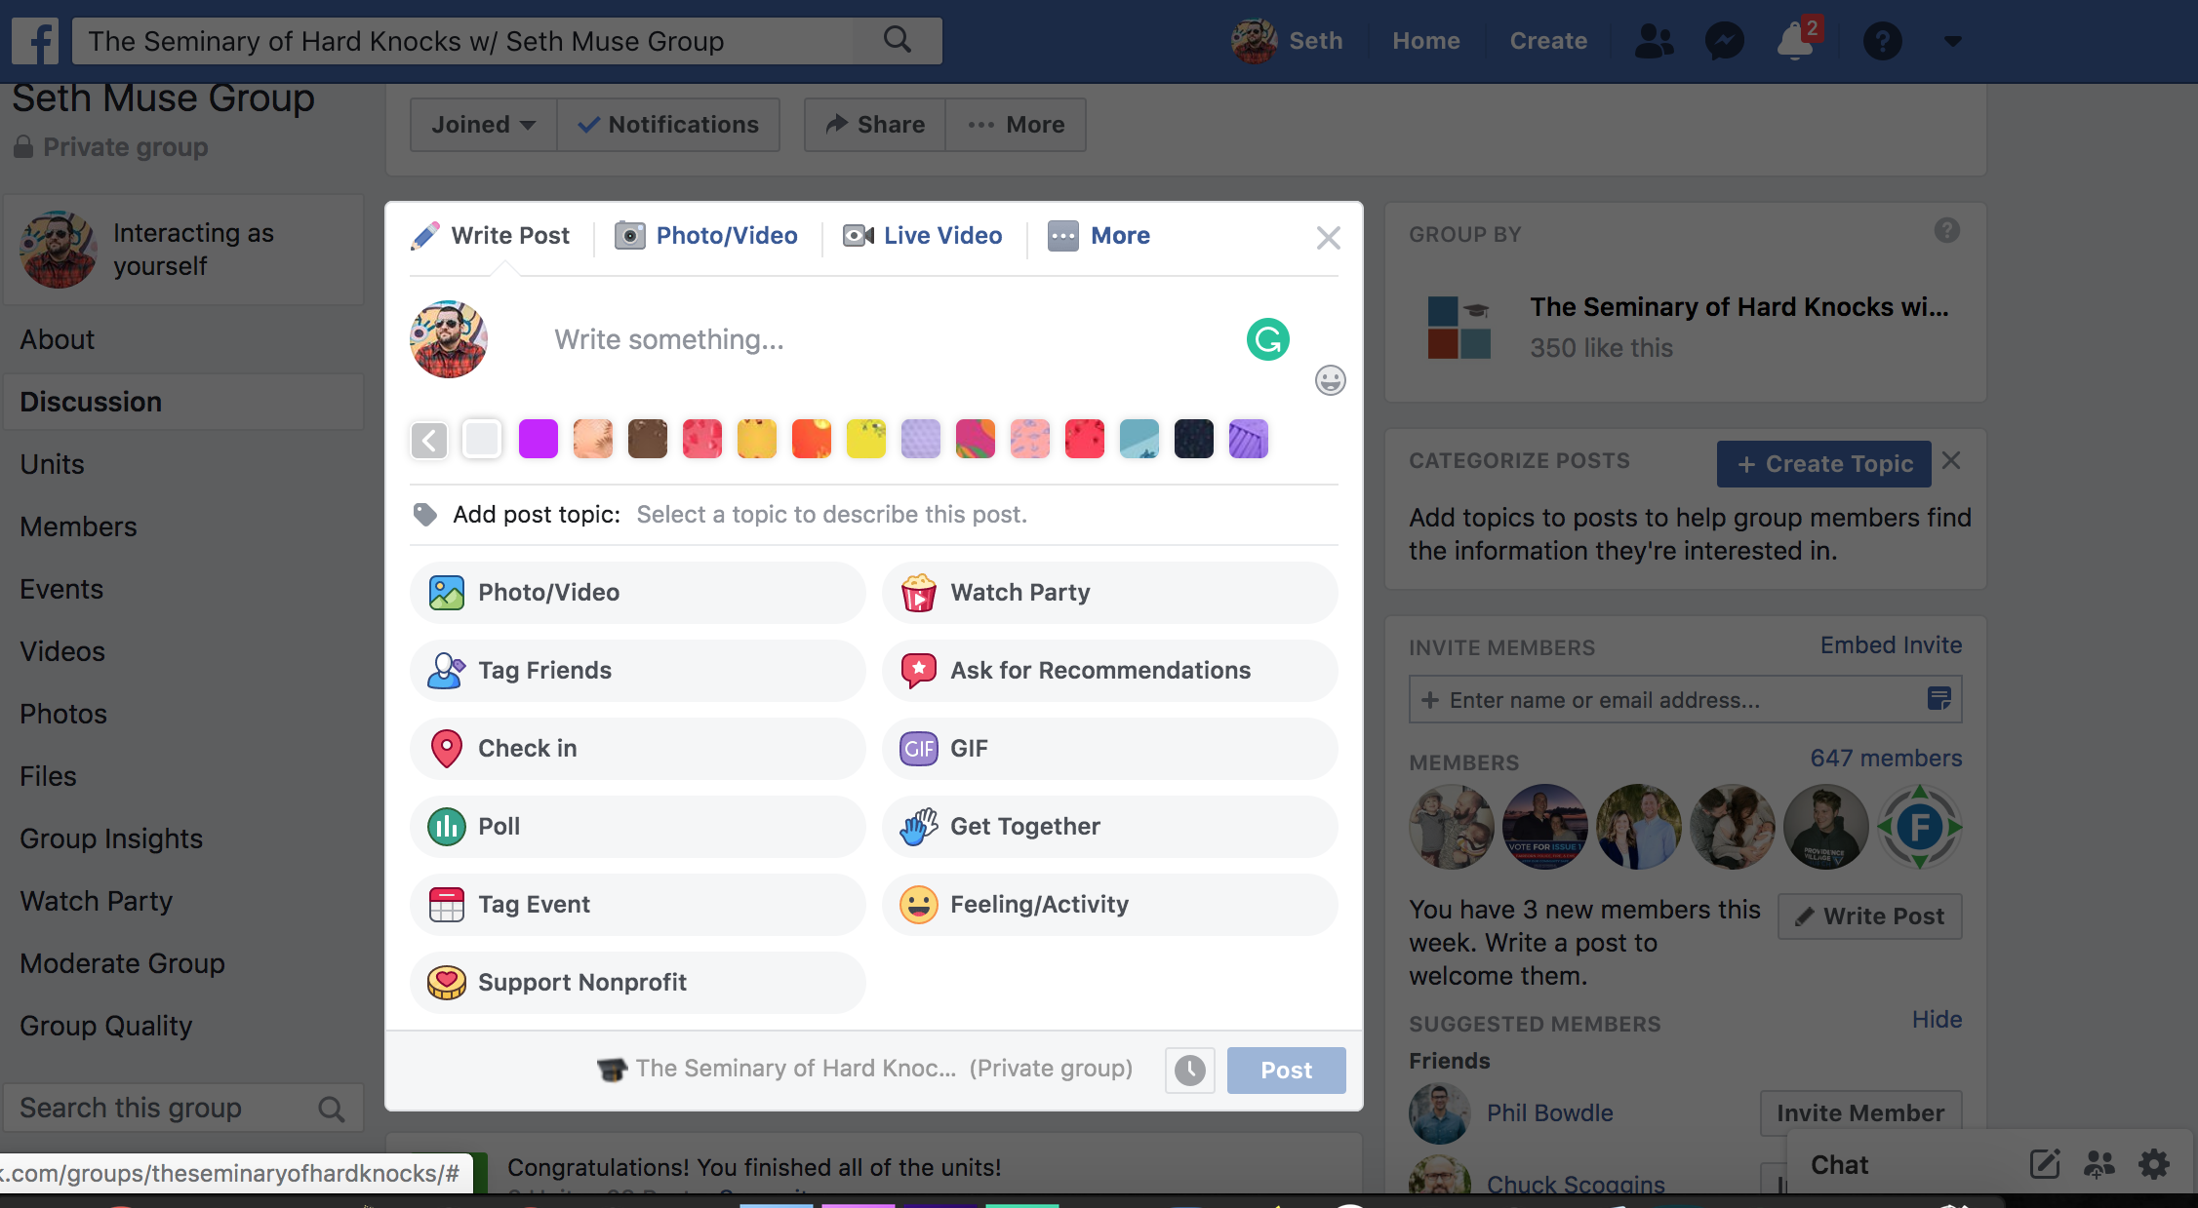The height and width of the screenshot is (1208, 2198).
Task: Click the Search this group field
Action: pyautogui.click(x=182, y=1109)
